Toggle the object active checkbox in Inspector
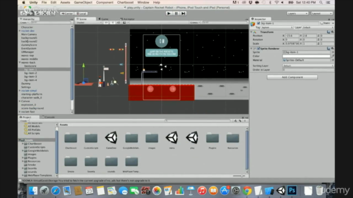The image size is (353, 198). 259,23
